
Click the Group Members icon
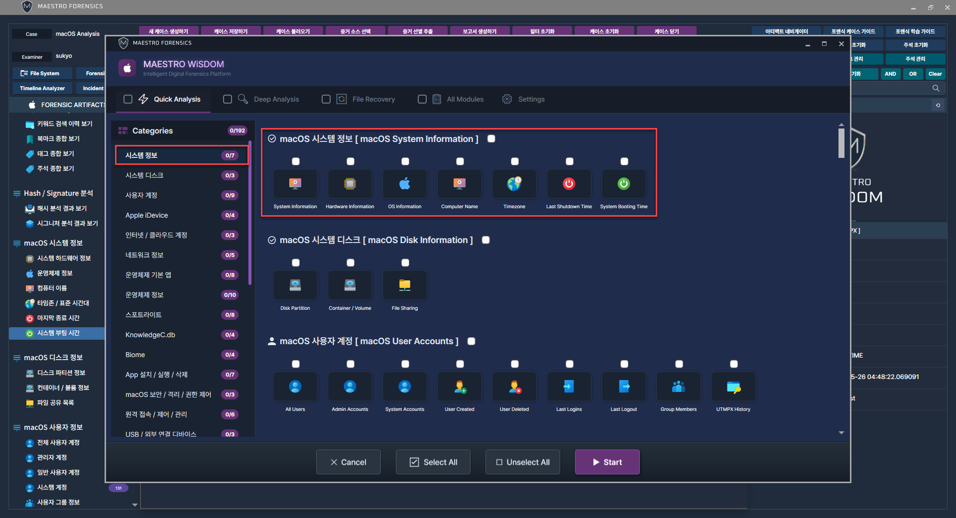coord(679,387)
